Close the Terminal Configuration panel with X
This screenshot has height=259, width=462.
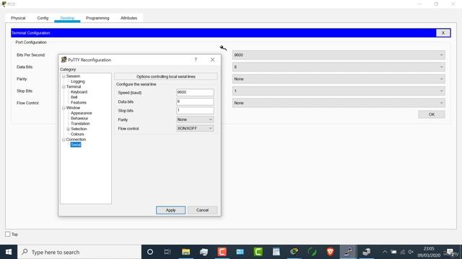443,33
